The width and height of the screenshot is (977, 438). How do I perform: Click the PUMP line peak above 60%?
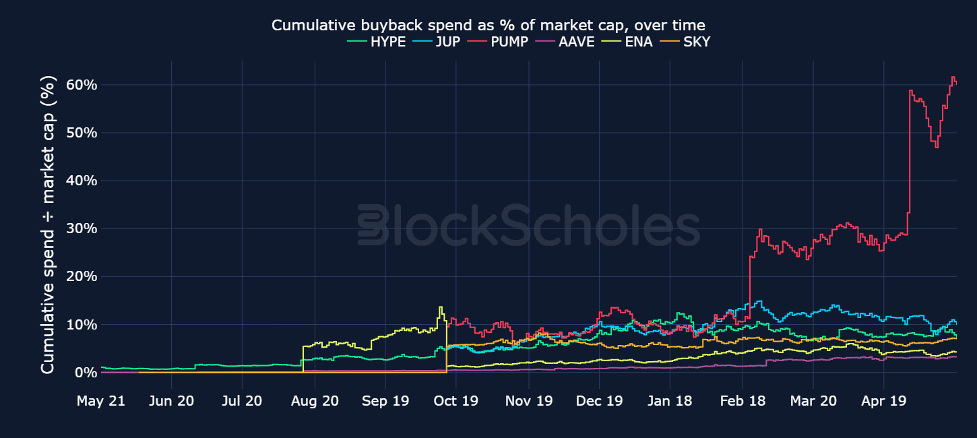click(953, 77)
